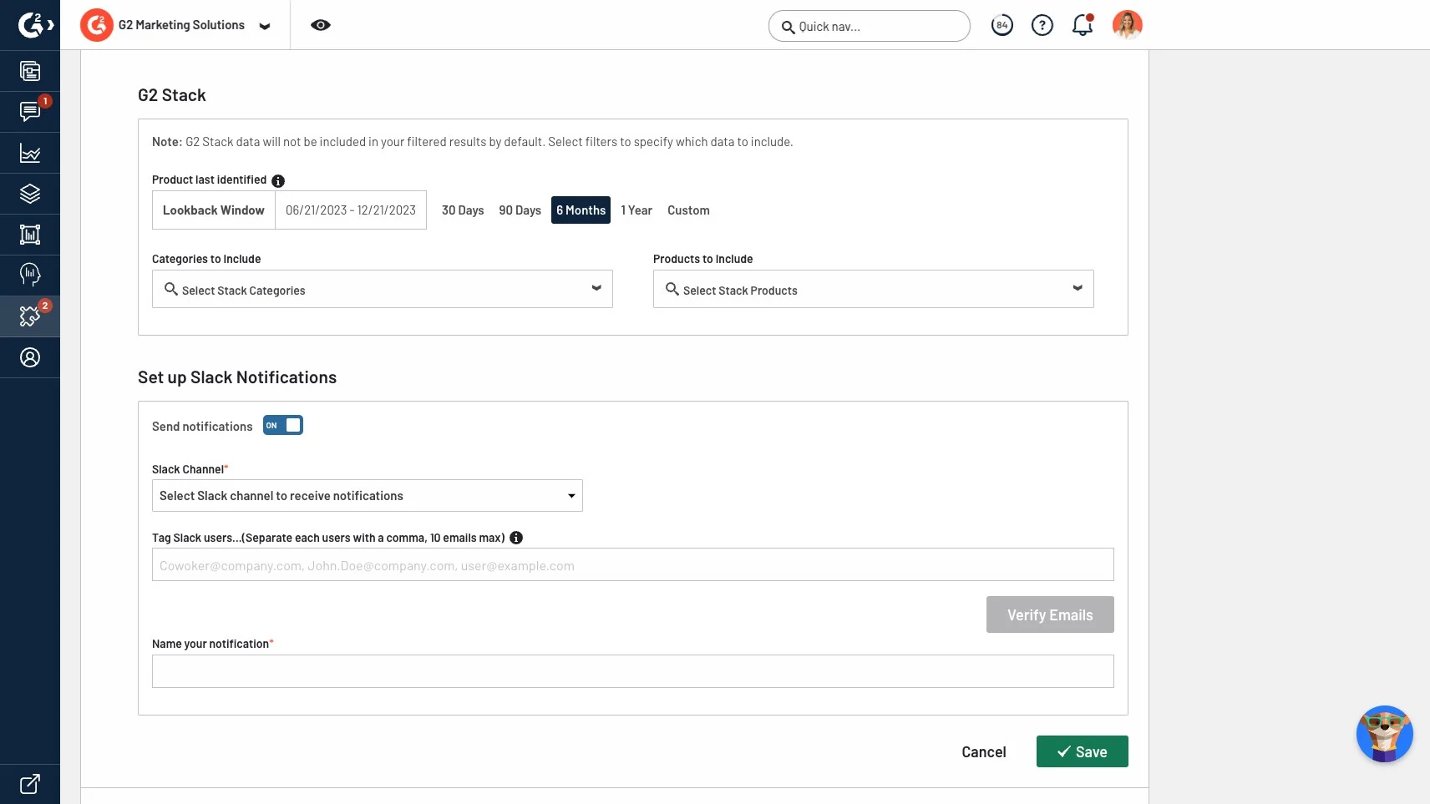Select the 90 Days lookback option
The height and width of the screenshot is (804, 1430).
tap(520, 210)
